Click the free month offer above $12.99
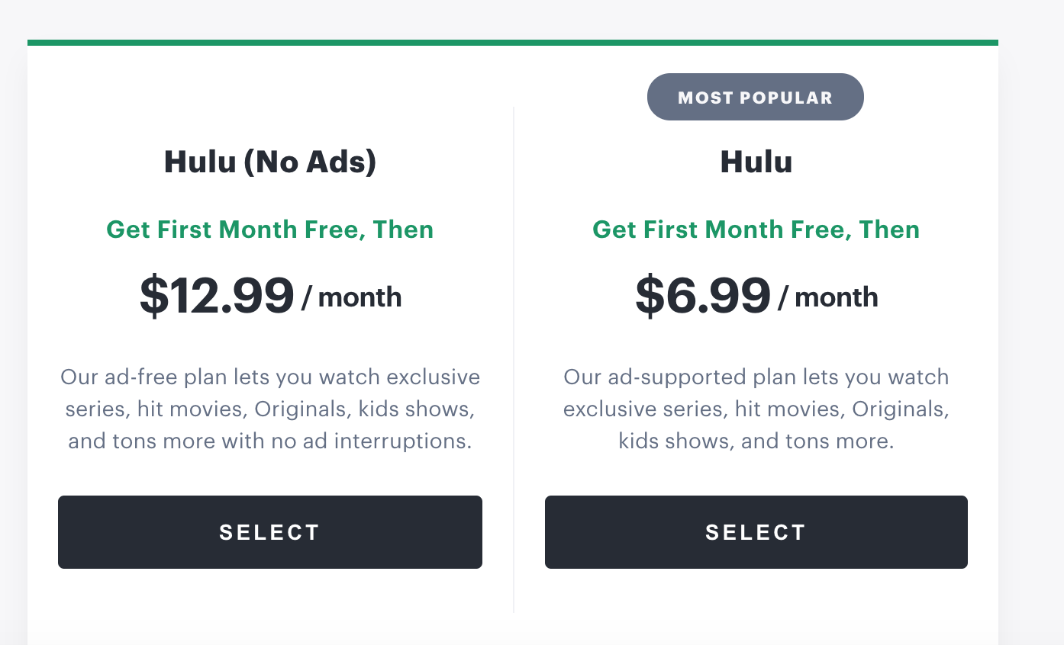 (270, 229)
